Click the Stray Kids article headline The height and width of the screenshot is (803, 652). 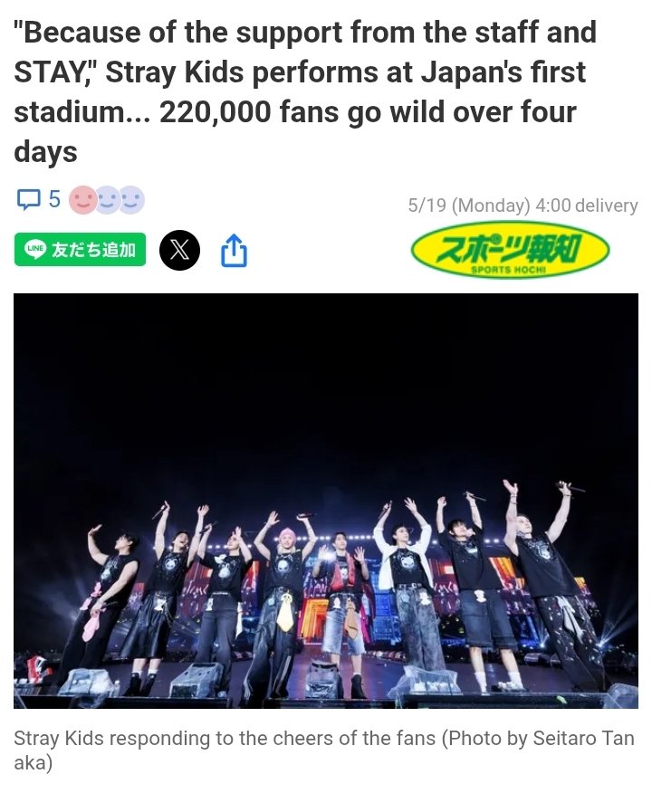pyautogui.click(x=305, y=92)
